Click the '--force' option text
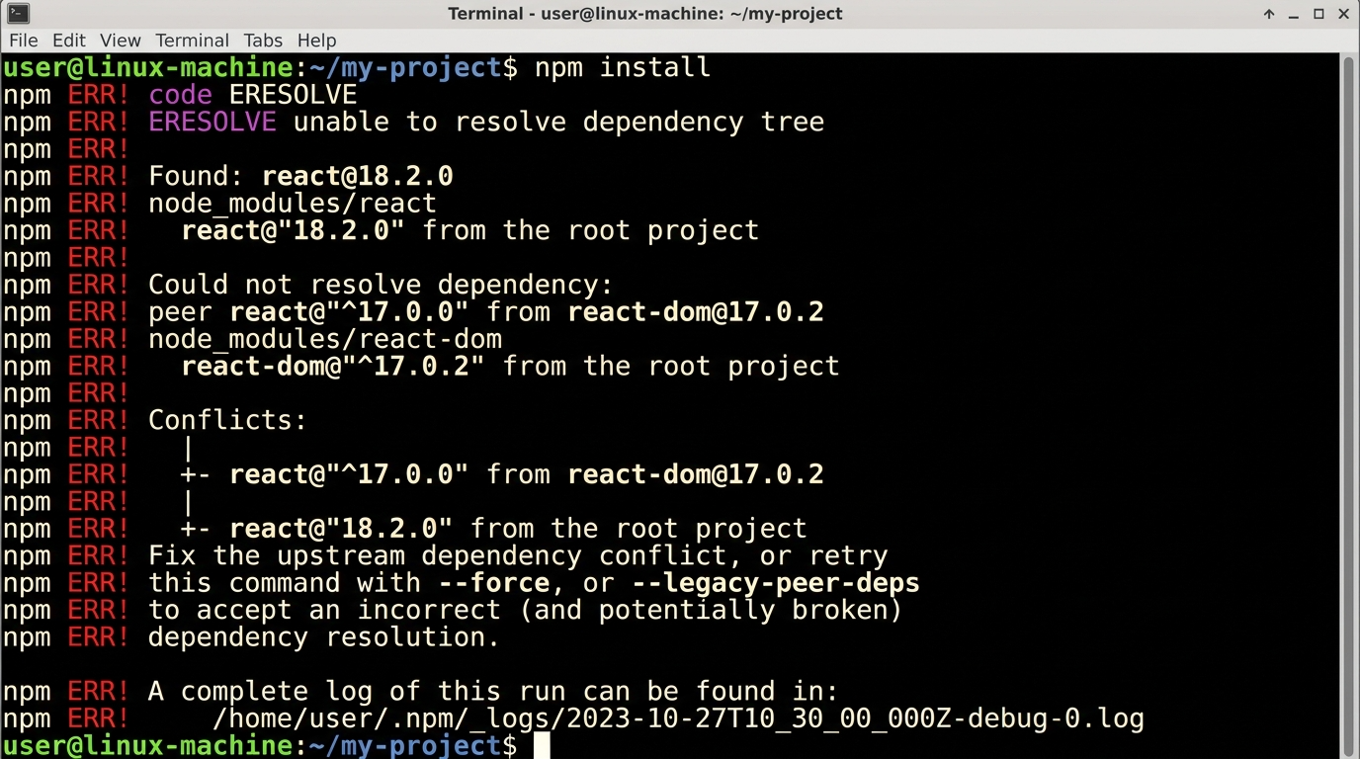 pos(494,583)
